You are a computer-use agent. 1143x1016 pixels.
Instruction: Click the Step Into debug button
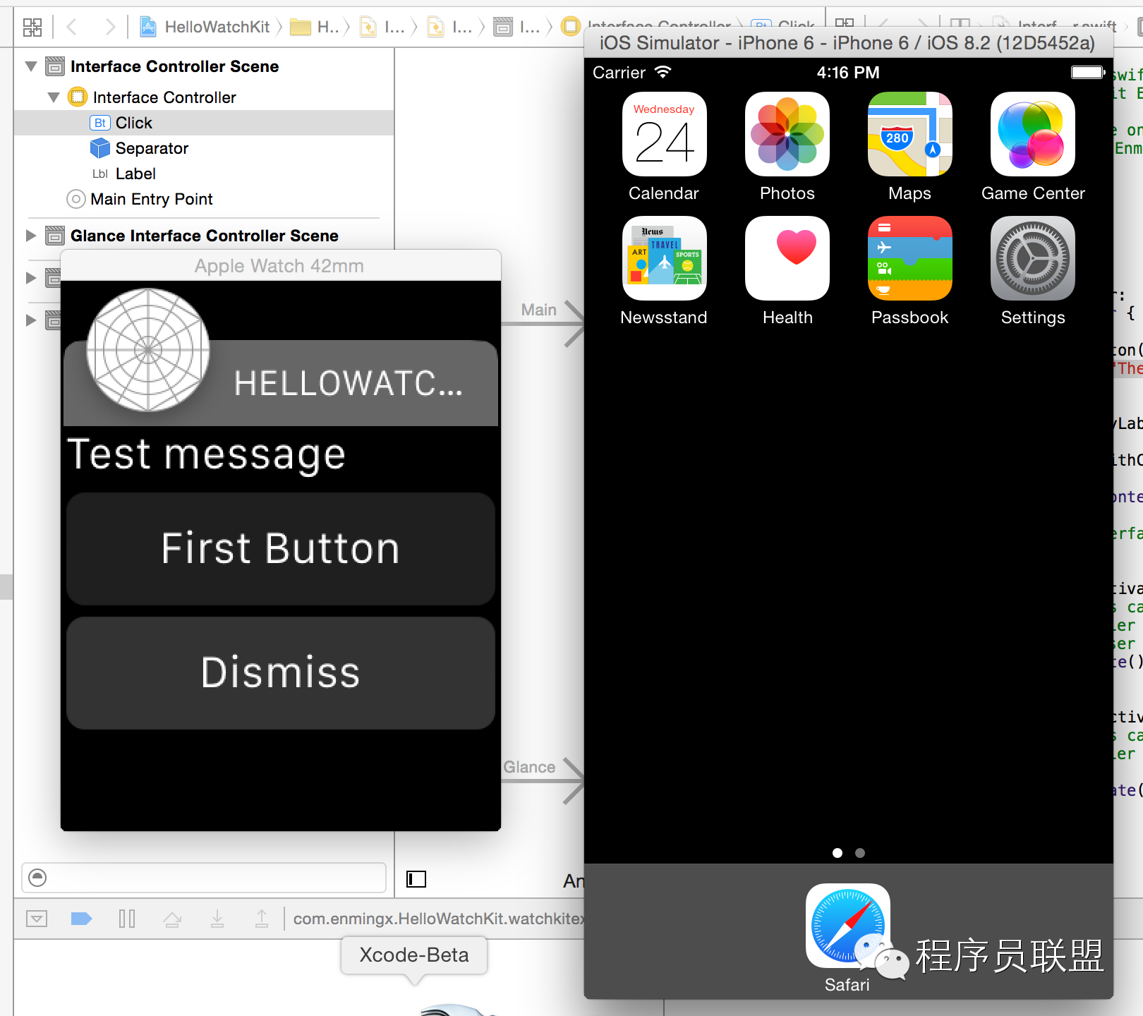point(217,919)
